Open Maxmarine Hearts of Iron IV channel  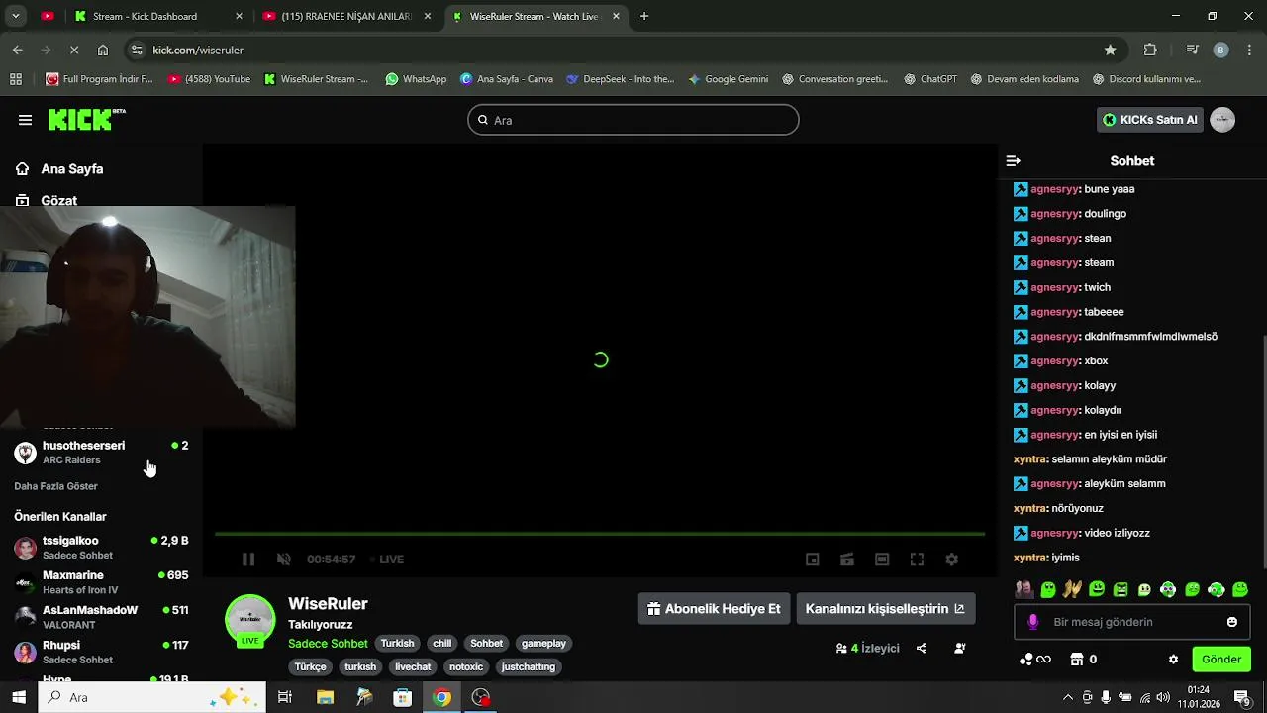click(x=101, y=582)
